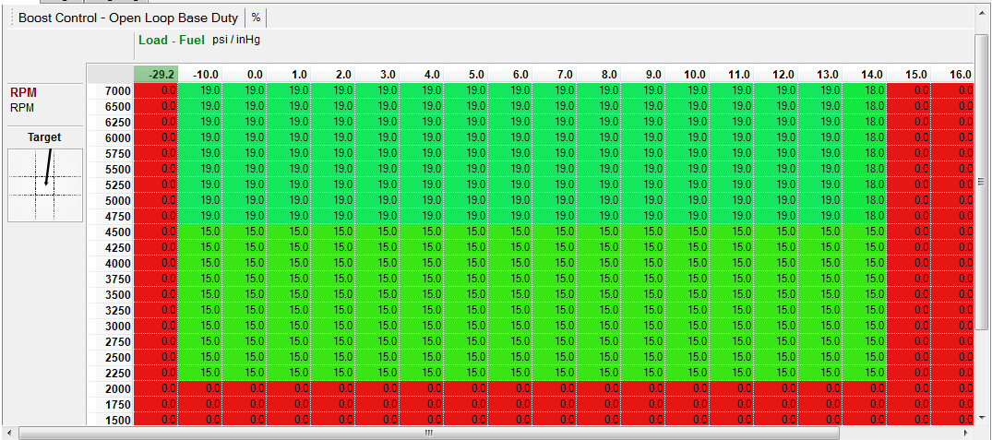Click the bold red RPM axis label
This screenshot has width=992, height=440.
(23, 93)
